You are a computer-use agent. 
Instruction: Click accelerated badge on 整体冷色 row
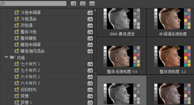tap(90, 32)
